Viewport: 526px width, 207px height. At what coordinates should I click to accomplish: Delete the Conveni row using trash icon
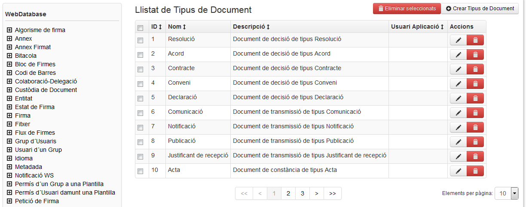click(475, 84)
